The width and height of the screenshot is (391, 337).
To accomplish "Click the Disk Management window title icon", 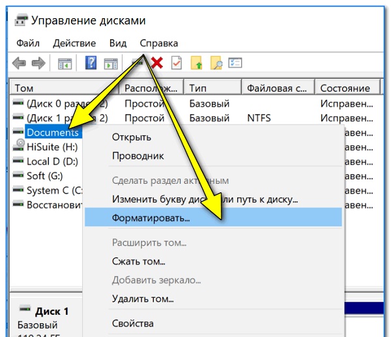I will 21,20.
